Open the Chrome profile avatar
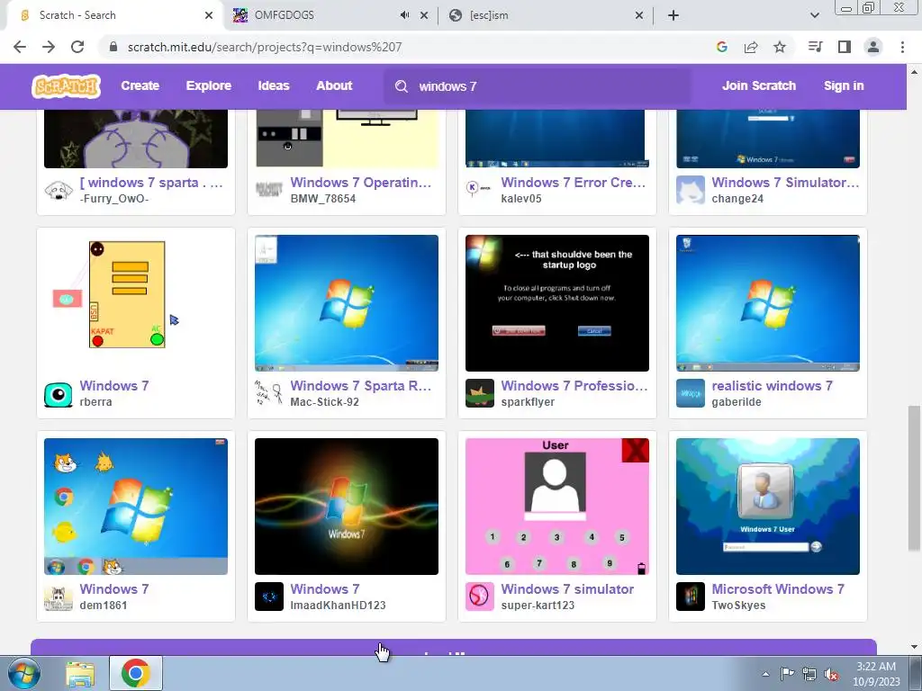Screen dimensions: 922x691 point(873,47)
